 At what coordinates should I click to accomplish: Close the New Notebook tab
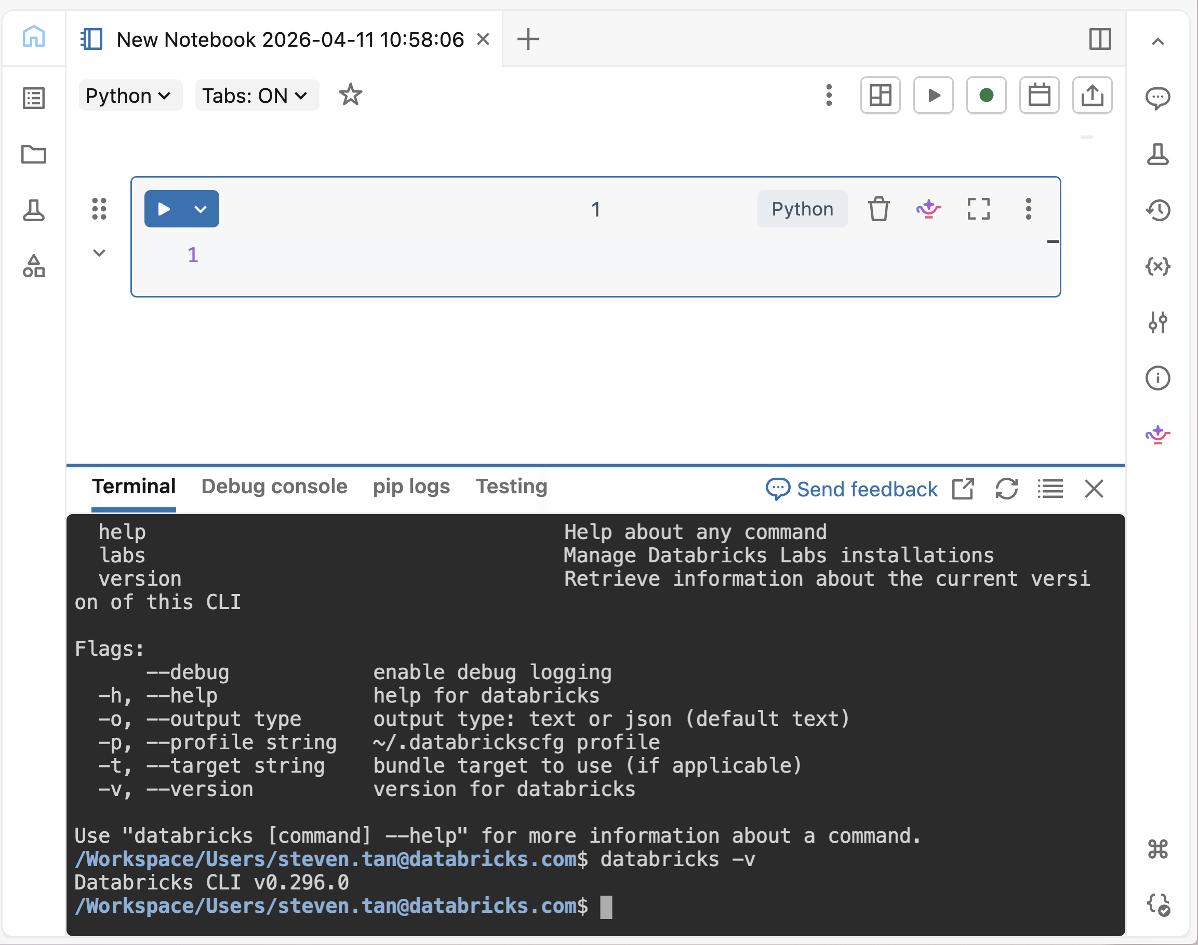coord(483,39)
